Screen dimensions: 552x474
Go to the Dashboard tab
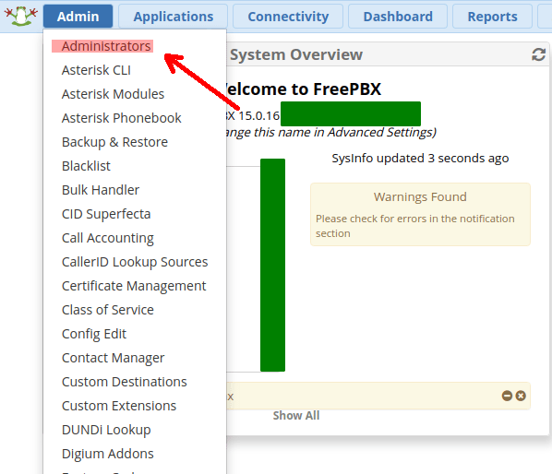(398, 17)
